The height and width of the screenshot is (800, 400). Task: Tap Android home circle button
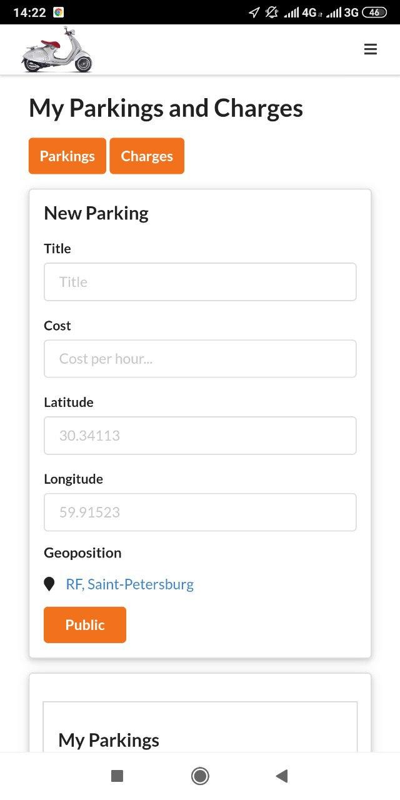(x=200, y=776)
